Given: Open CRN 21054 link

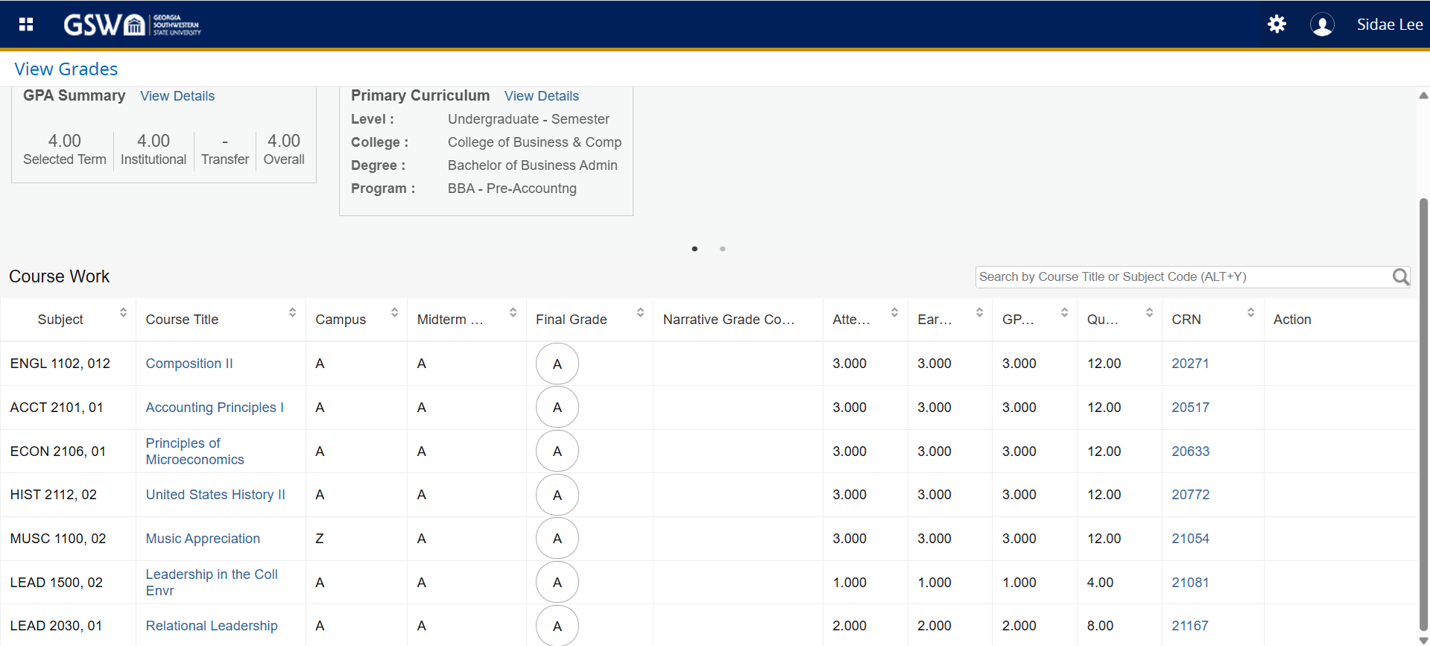Looking at the screenshot, I should tap(1190, 539).
